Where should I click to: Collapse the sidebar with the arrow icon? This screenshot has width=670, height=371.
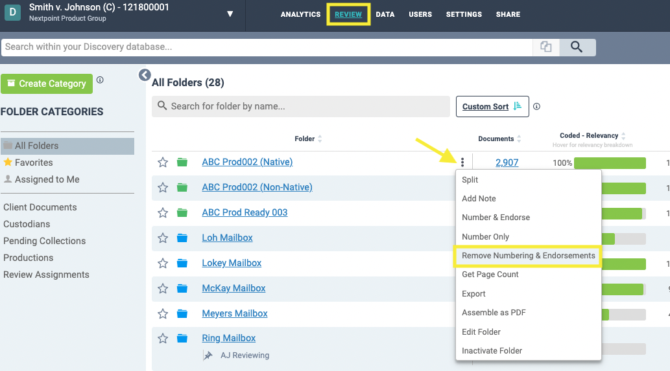145,75
